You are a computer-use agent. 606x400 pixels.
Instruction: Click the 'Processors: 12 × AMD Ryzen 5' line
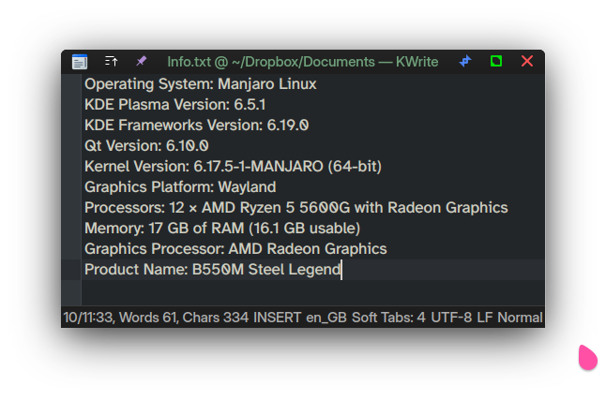pos(296,208)
